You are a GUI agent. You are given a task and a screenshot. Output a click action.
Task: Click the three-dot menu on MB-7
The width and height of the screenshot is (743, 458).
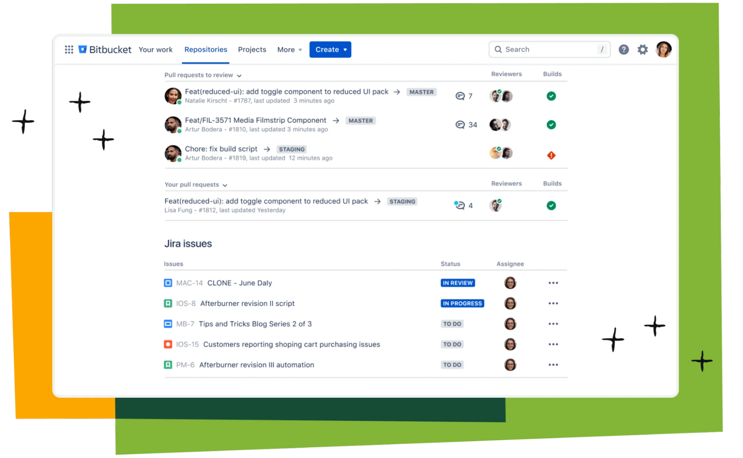pyautogui.click(x=553, y=324)
